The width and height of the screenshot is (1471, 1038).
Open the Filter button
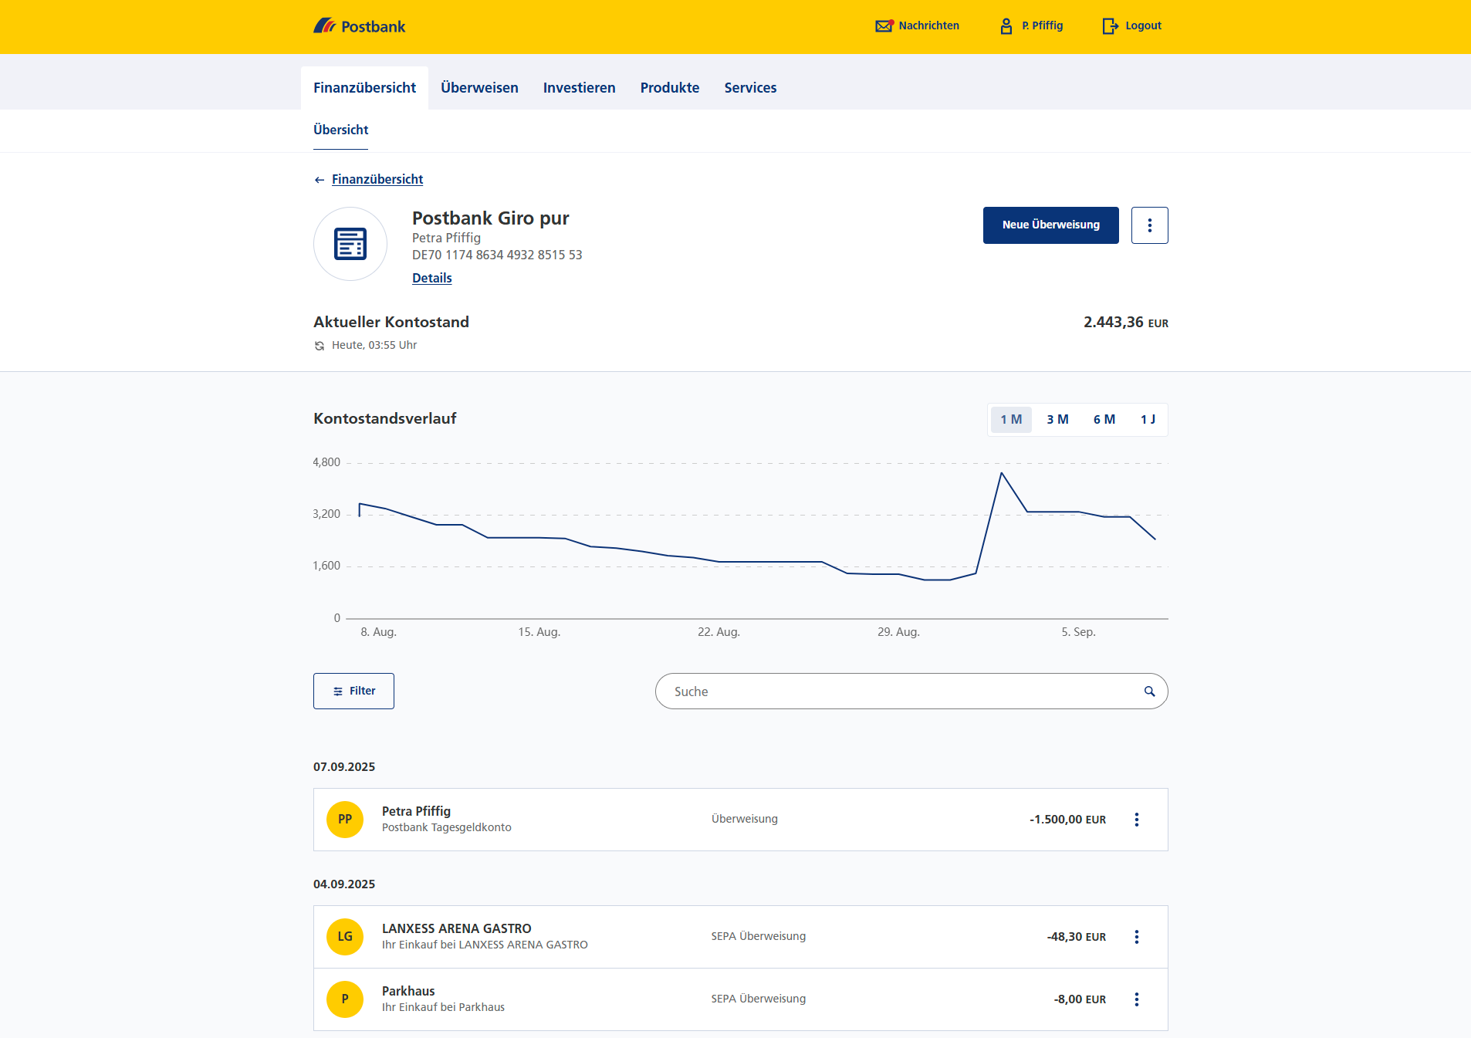[x=353, y=691]
